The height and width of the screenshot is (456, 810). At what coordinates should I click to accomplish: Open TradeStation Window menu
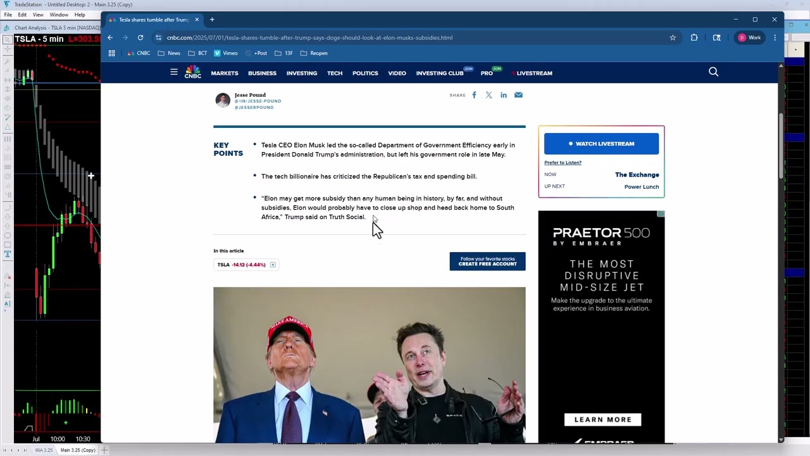[x=59, y=15]
